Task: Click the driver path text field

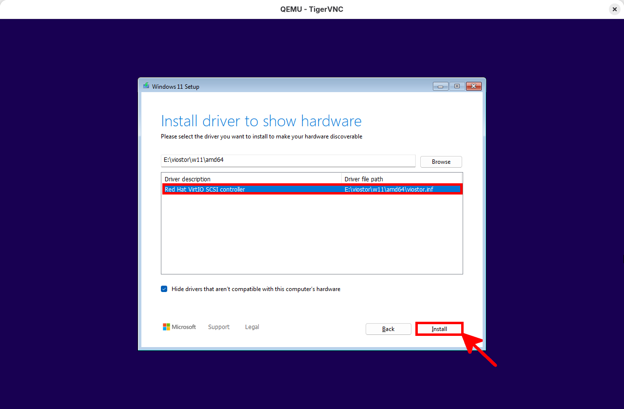Action: coord(288,160)
